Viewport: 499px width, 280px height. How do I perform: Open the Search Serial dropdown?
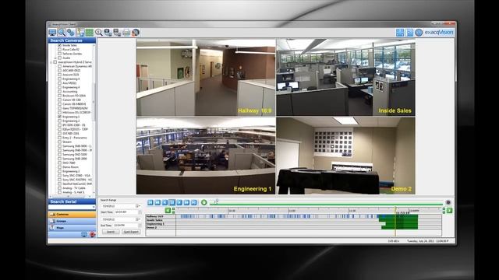[94, 207]
